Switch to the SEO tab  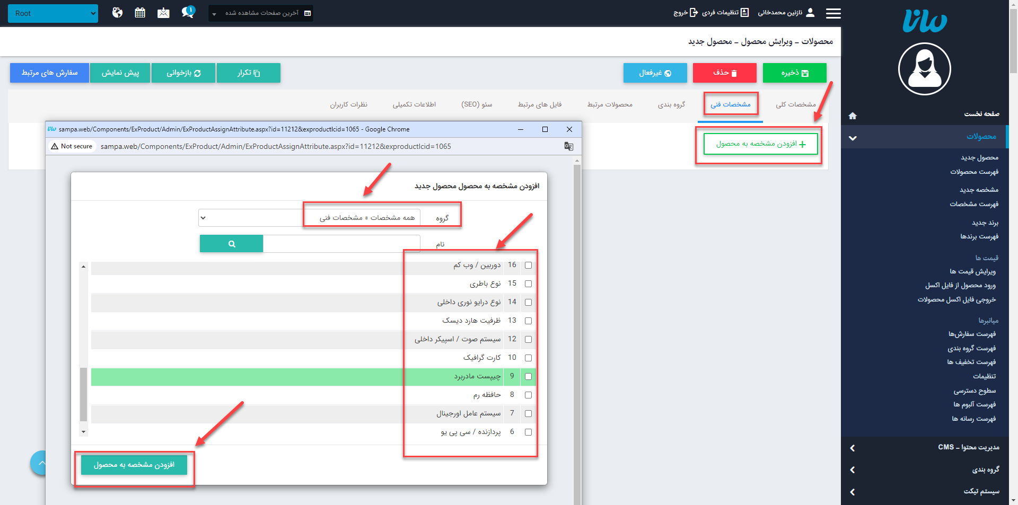[477, 104]
